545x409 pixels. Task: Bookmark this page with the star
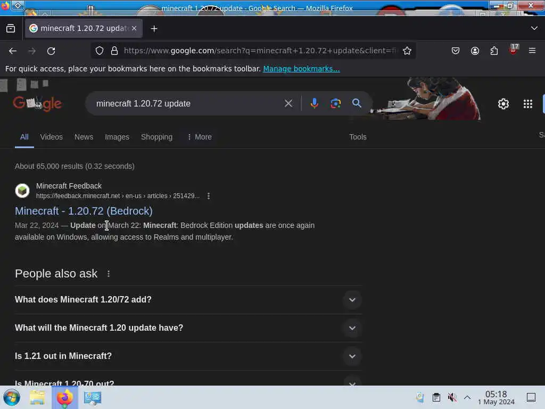407,51
